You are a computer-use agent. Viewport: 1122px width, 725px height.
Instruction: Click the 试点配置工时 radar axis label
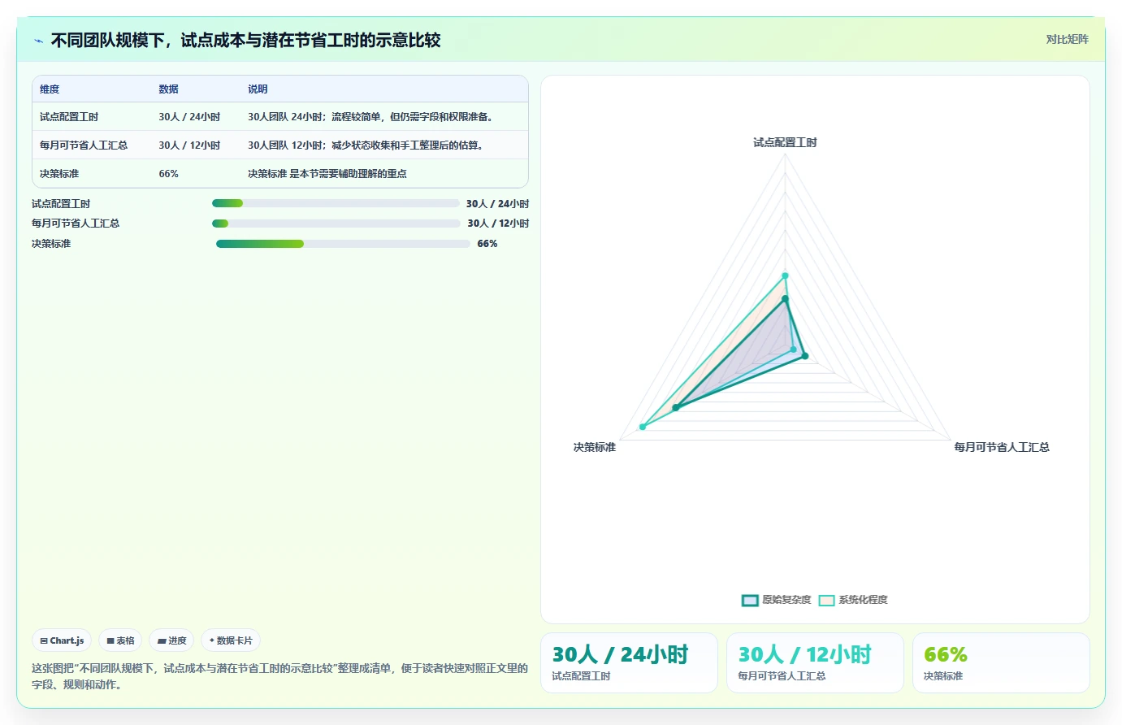[x=785, y=142]
